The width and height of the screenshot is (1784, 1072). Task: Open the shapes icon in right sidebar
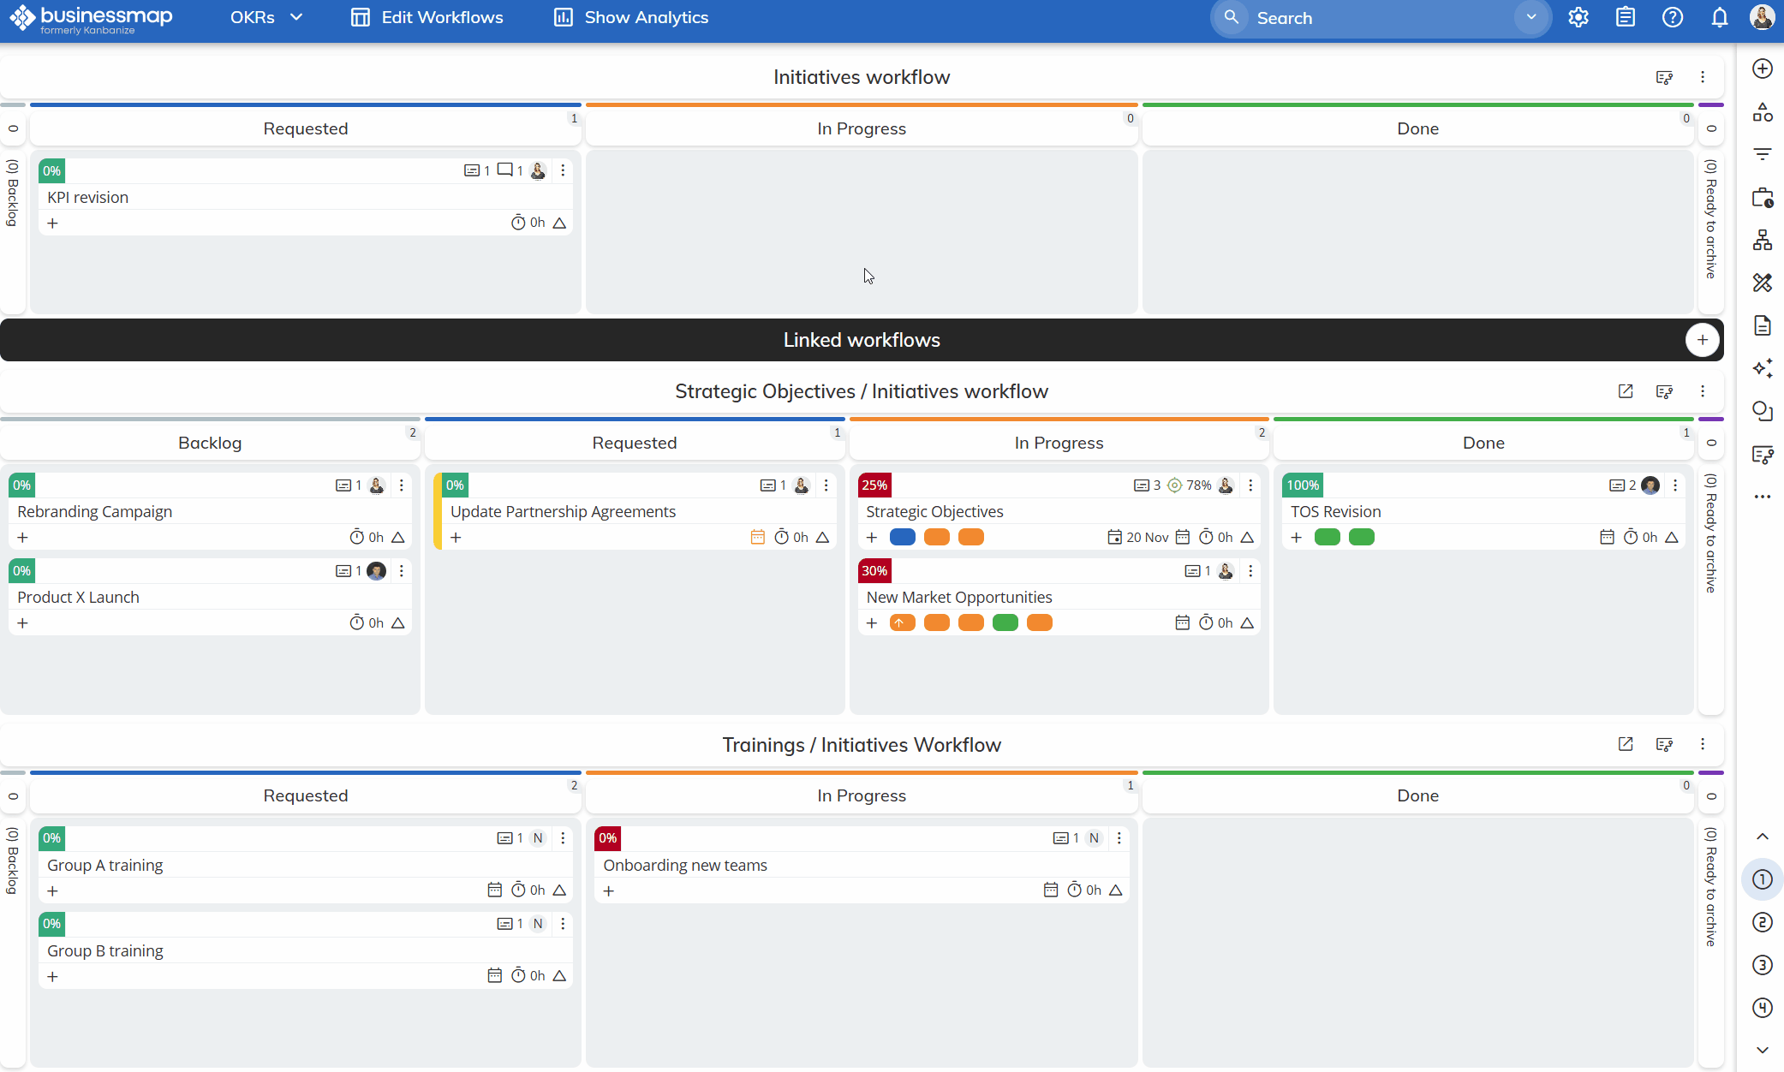click(1762, 111)
